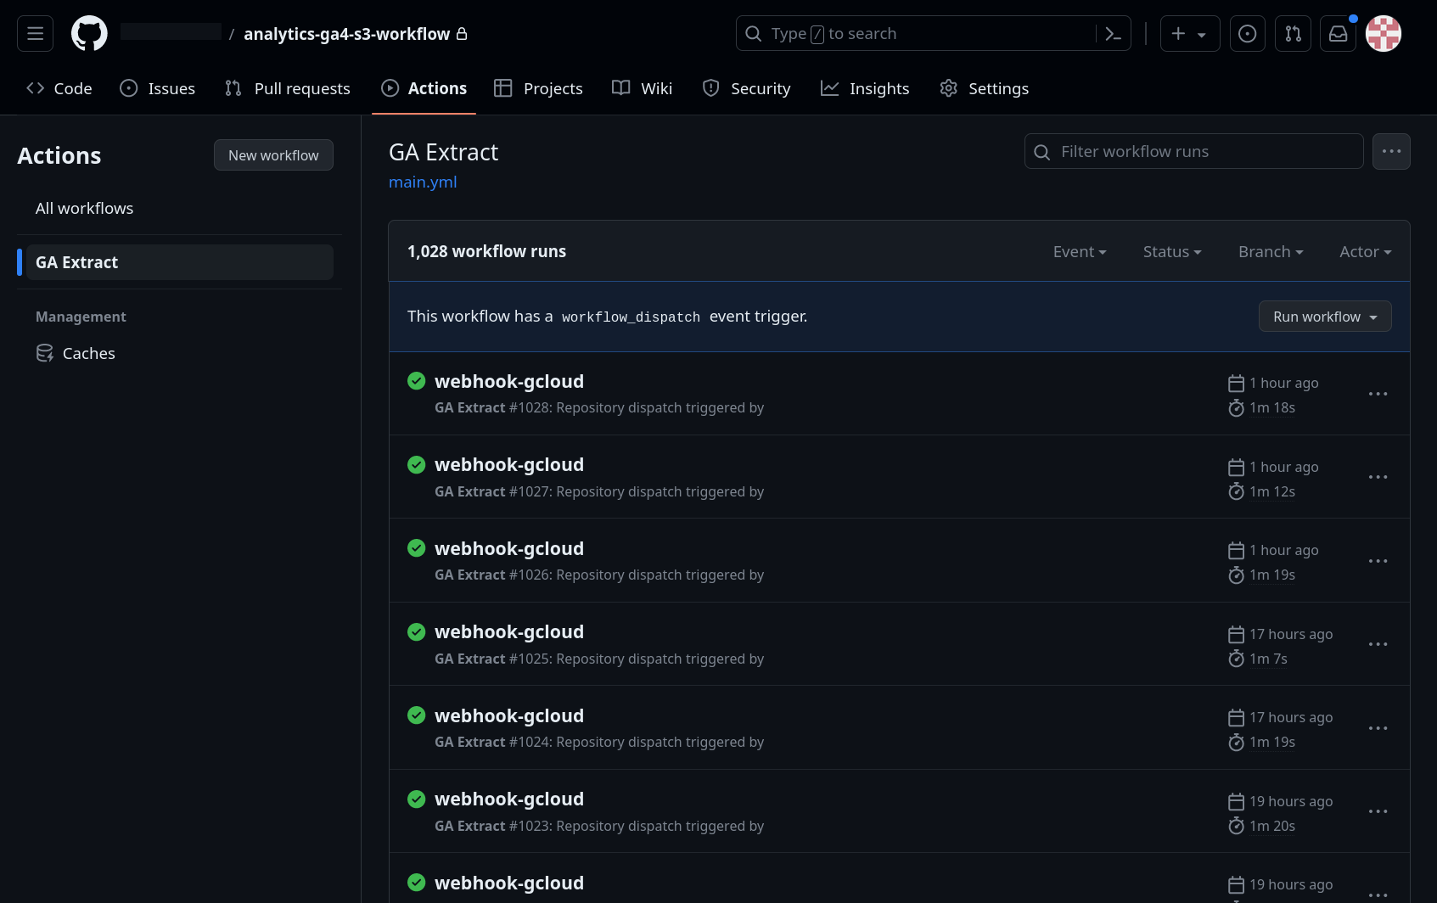The image size is (1437, 903).
Task: Open Caches under Management
Action: (180, 353)
